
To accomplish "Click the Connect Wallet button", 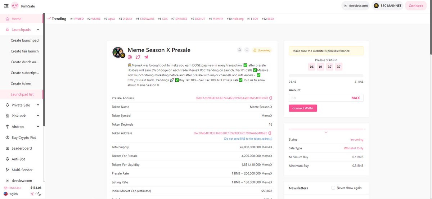I will 303,108.
